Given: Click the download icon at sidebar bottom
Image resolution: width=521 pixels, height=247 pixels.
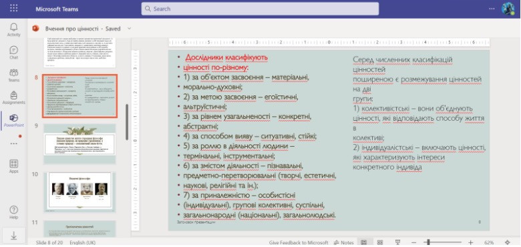Looking at the screenshot, I should [13, 236].
